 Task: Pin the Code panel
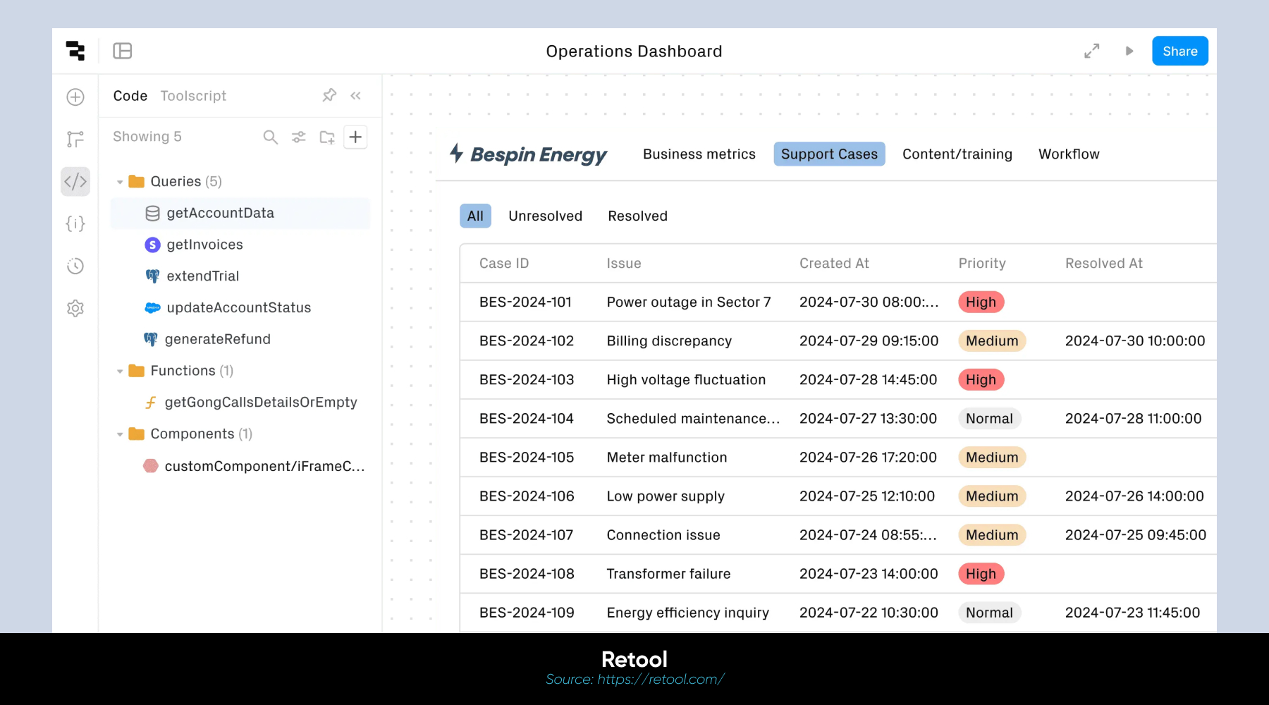click(329, 95)
